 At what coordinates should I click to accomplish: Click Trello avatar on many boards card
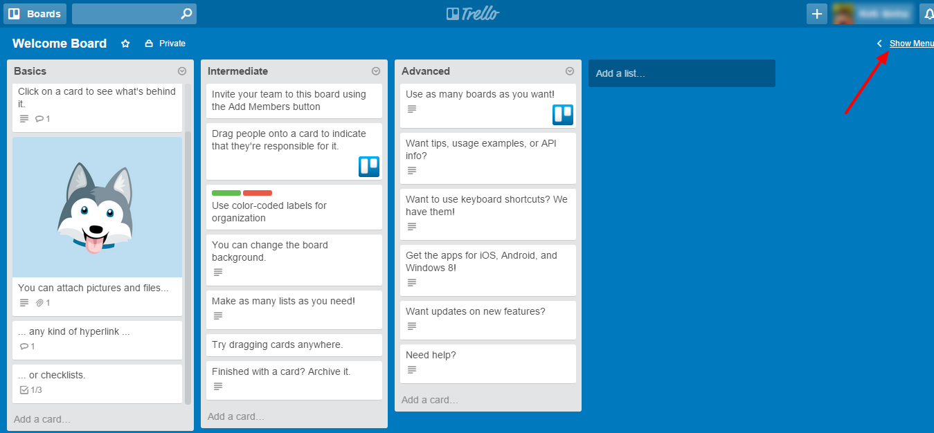tap(563, 115)
